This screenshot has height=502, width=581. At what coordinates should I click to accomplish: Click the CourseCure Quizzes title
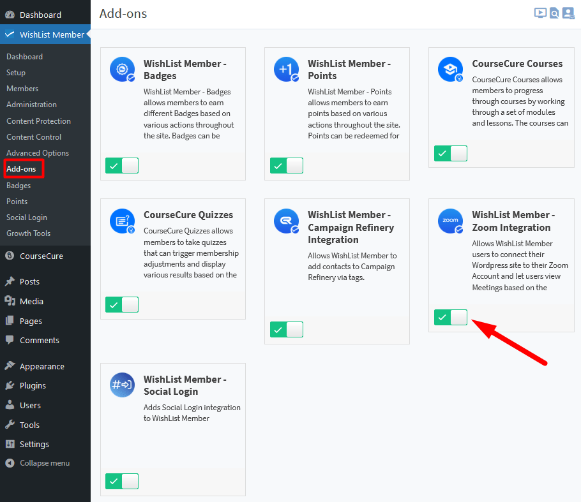pyautogui.click(x=188, y=215)
